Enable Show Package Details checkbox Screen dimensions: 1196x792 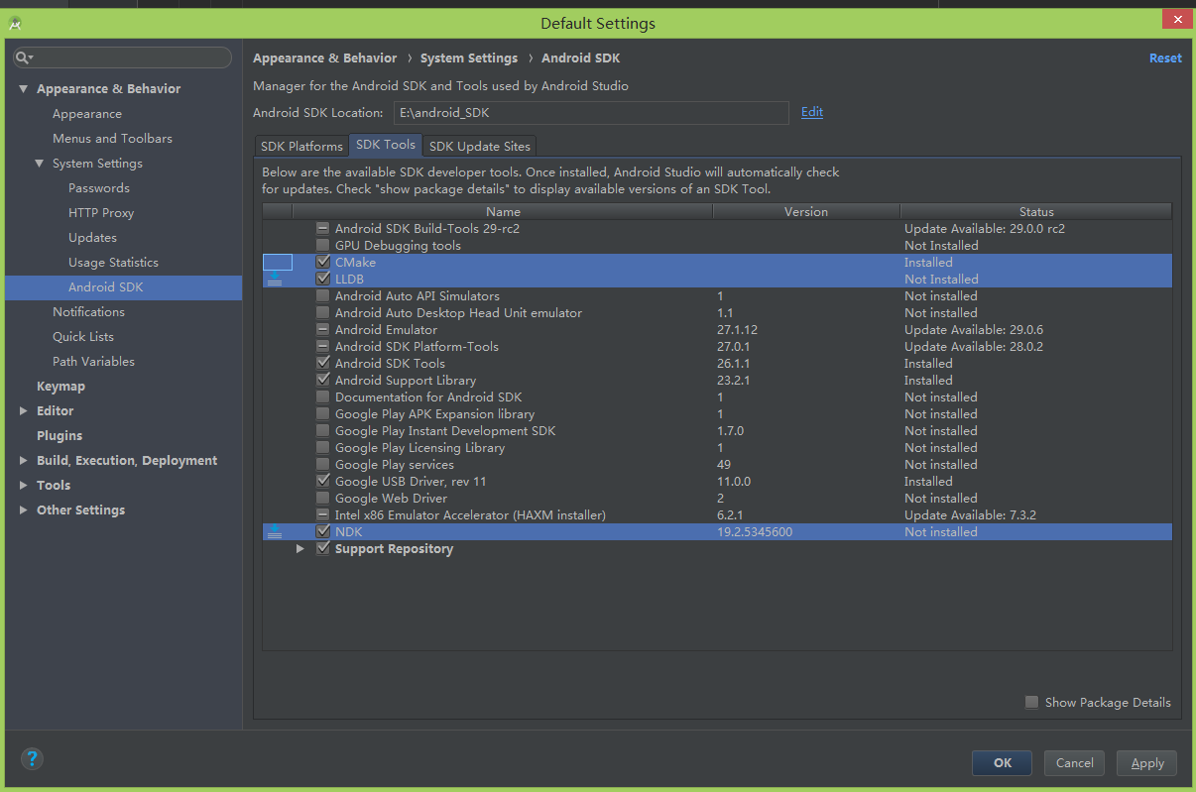(1032, 702)
